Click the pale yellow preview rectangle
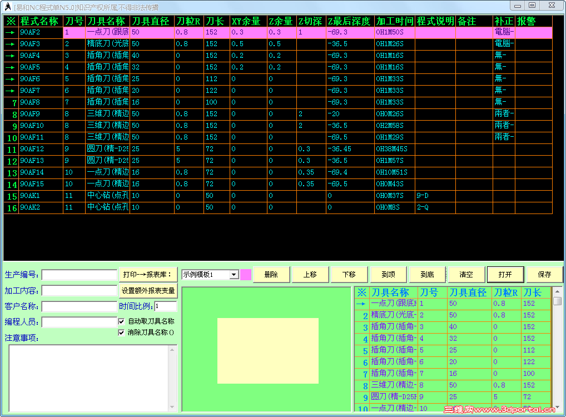 click(268, 351)
